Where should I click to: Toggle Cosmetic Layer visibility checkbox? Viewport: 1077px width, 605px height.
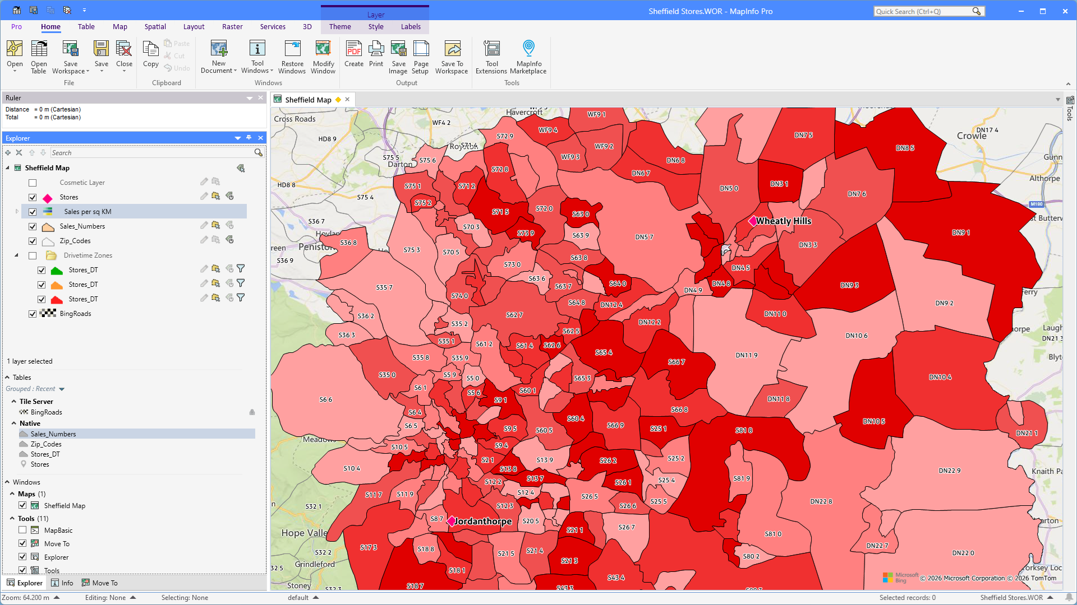pyautogui.click(x=33, y=183)
